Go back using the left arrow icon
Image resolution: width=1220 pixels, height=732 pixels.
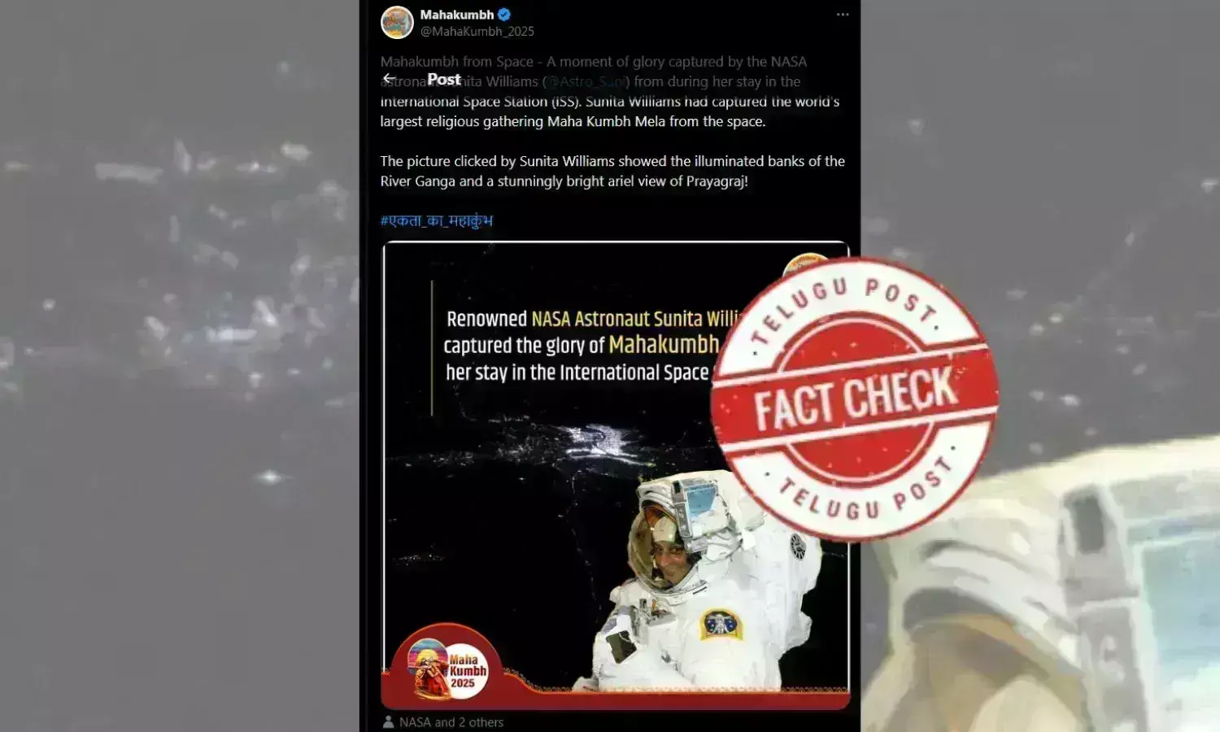click(390, 79)
